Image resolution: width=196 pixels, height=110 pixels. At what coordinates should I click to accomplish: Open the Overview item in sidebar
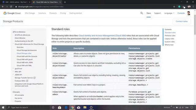click(x=20, y=47)
